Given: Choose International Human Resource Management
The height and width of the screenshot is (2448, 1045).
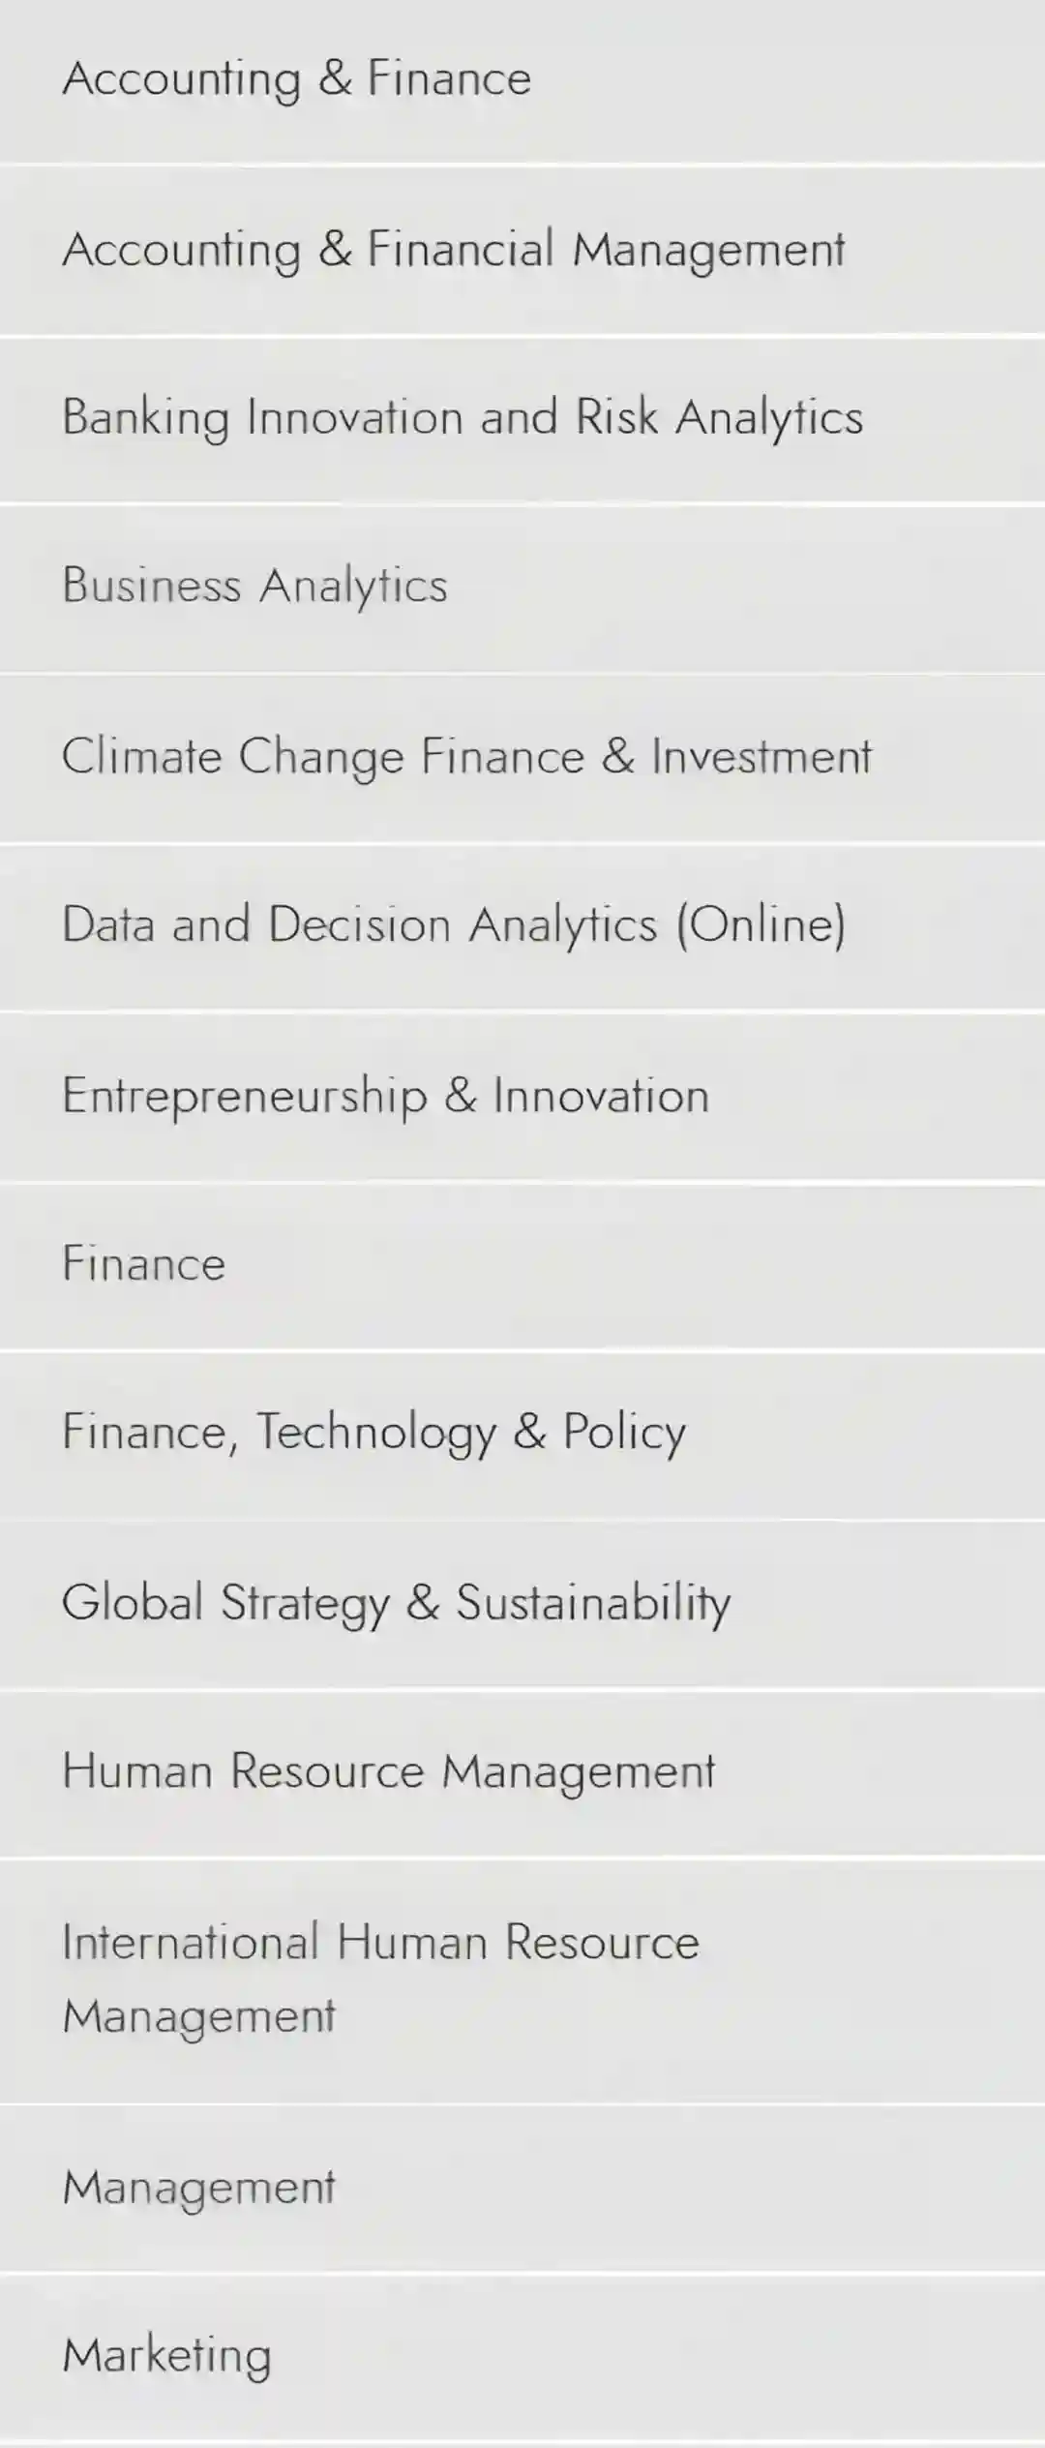Looking at the screenshot, I should click(x=380, y=1979).
